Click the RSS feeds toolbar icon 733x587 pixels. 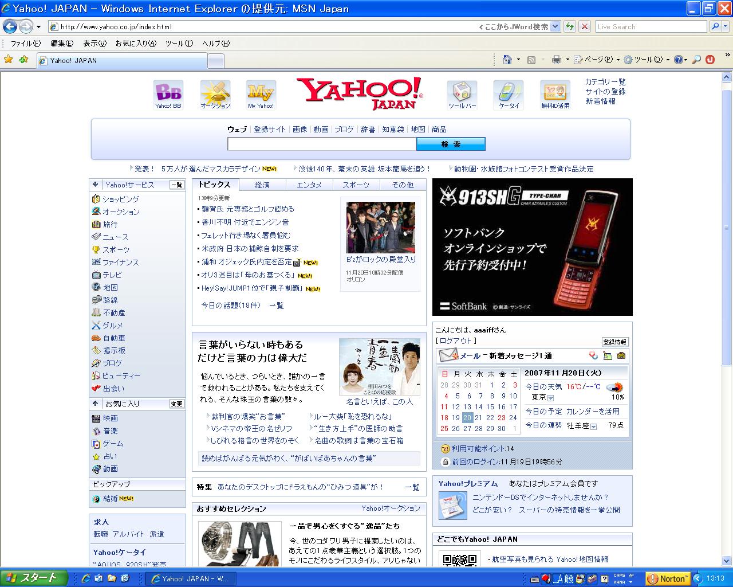click(x=531, y=60)
